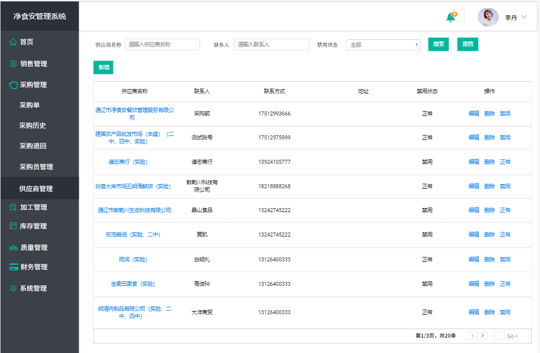Select 采购员管理 menu item
This screenshot has height=353, width=540.
pyautogui.click(x=36, y=167)
